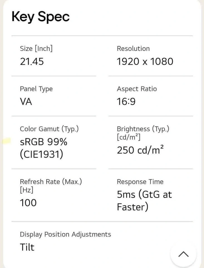Click the Panel Type label
The image size is (204, 268).
click(x=36, y=89)
